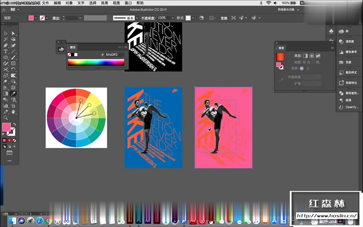Select the Perspective Grid tool
This screenshot has height=227, width=363.
[5, 88]
